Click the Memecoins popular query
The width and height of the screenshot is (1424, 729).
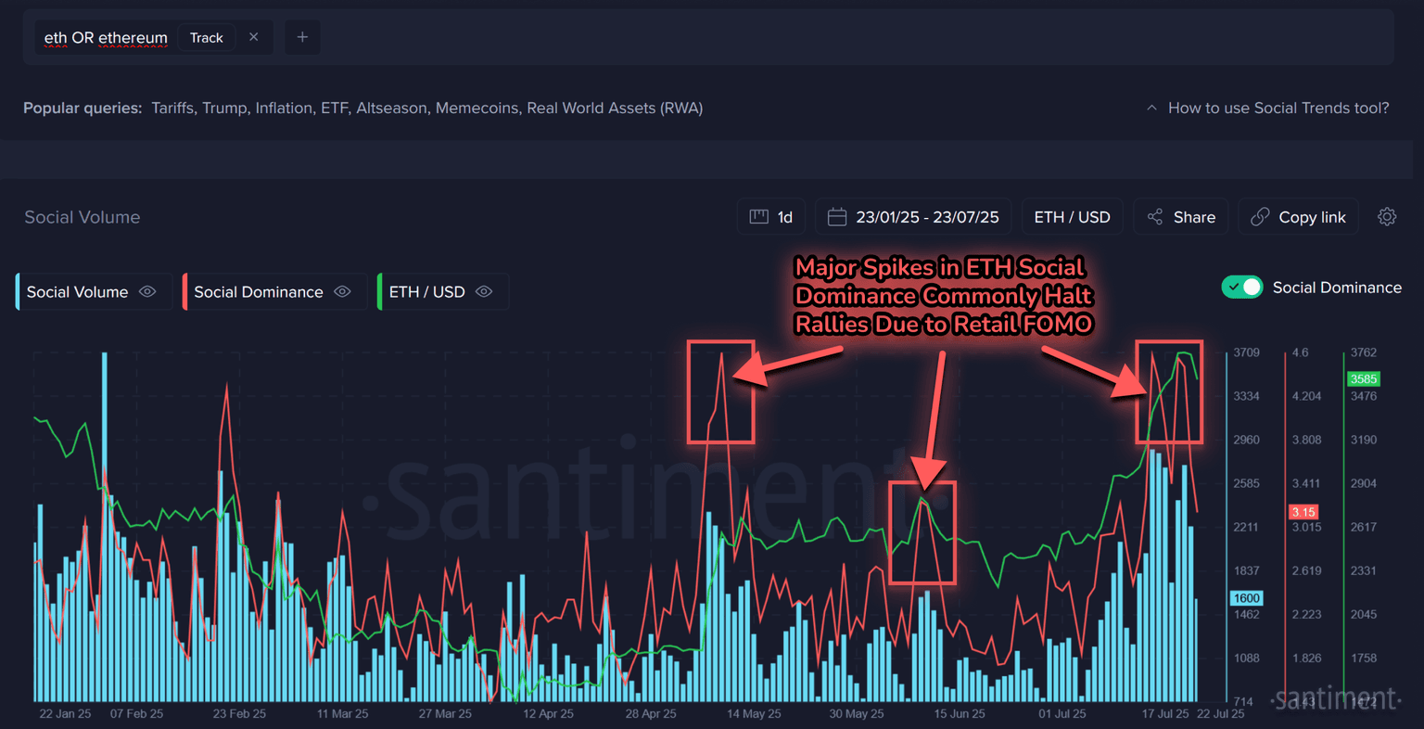[x=477, y=109]
